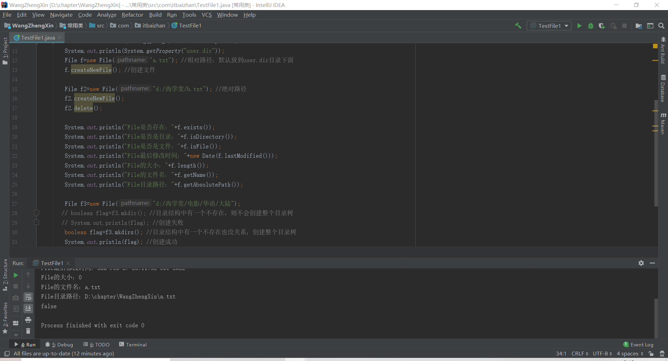
Task: Open the Analyze menu
Action: [x=106, y=15]
